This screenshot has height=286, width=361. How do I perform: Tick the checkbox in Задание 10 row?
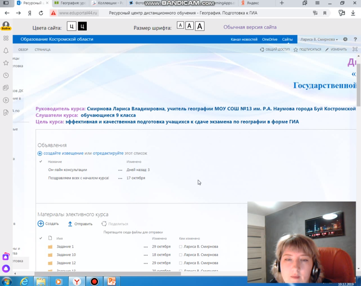[x=180, y=255]
